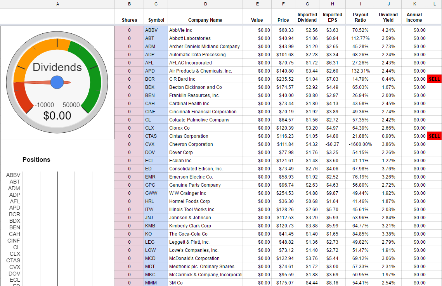Select the Shares cell for 3M Co
This screenshot has height=286, width=442.
click(129, 283)
